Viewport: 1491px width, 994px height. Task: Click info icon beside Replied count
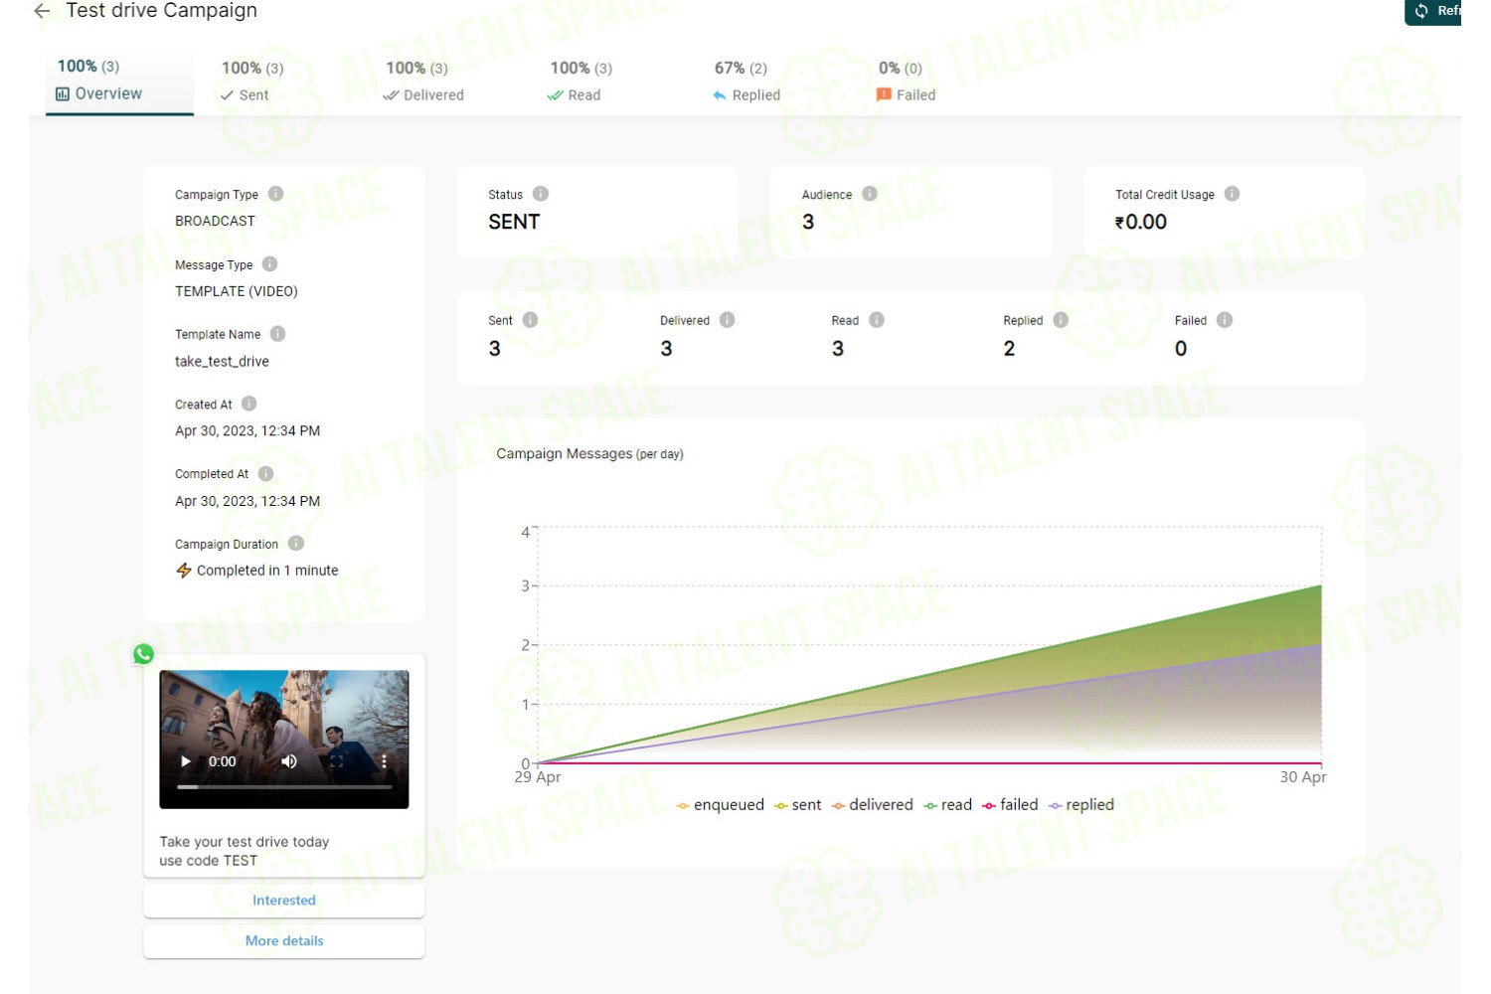1061,320
